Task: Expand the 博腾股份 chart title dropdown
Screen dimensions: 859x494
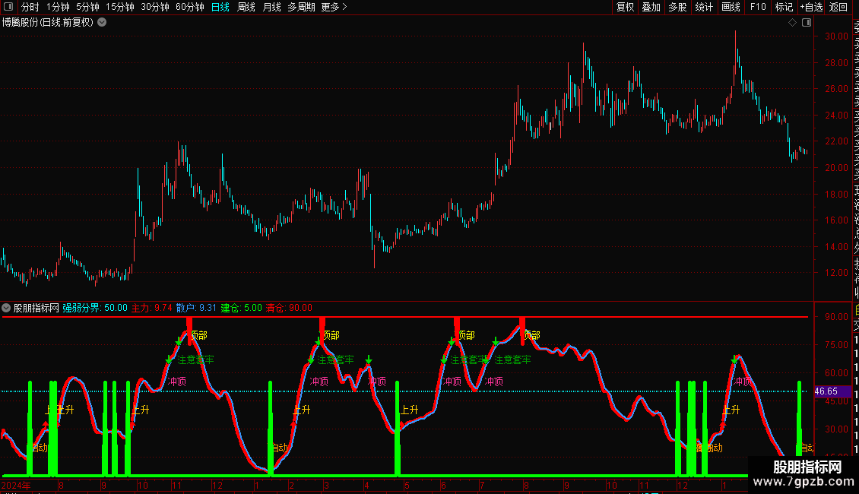Action: click(102, 22)
